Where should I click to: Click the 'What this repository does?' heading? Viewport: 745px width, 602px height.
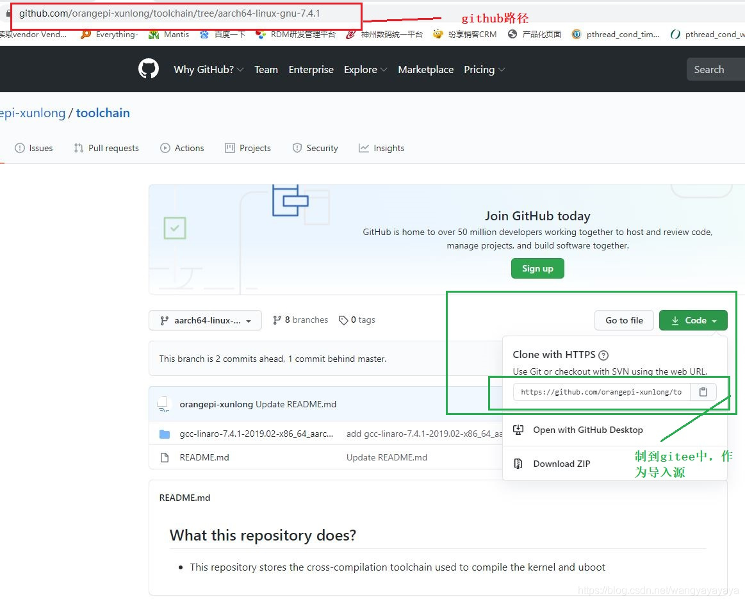tap(263, 535)
